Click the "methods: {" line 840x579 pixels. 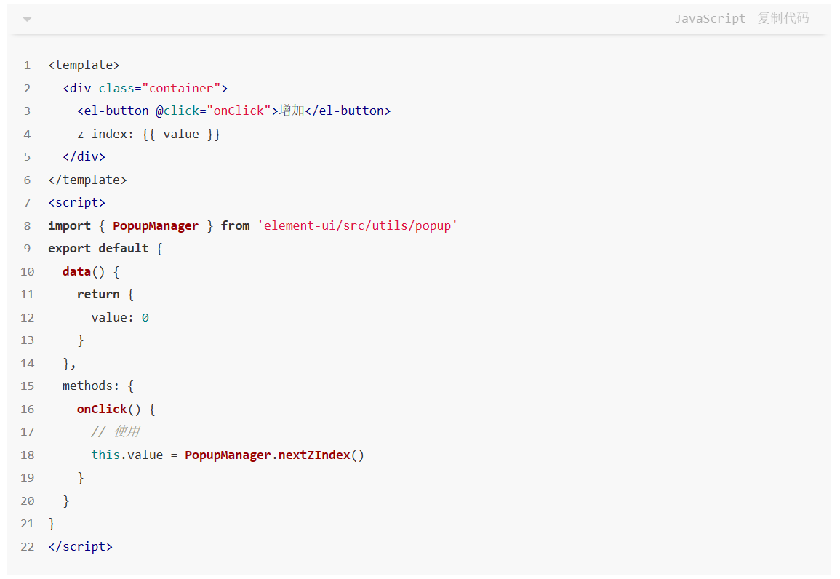click(98, 386)
